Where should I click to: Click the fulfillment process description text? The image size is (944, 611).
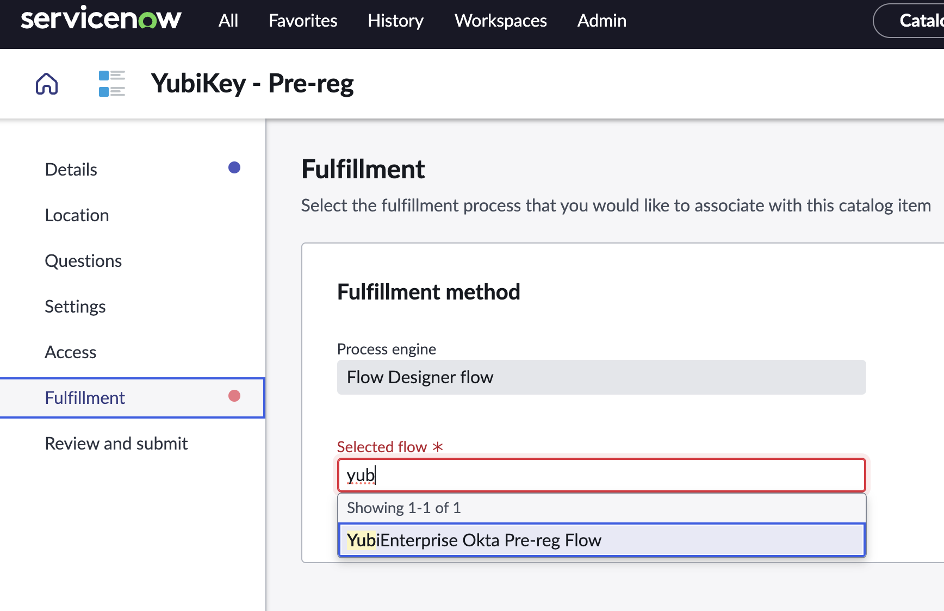coord(616,205)
